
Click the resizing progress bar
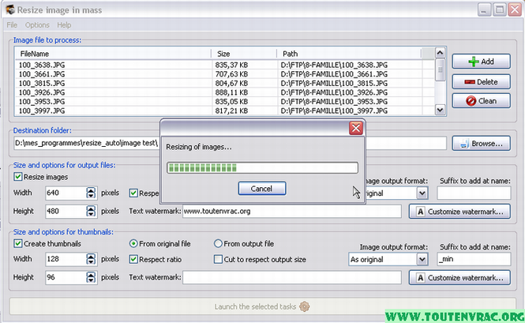point(261,167)
